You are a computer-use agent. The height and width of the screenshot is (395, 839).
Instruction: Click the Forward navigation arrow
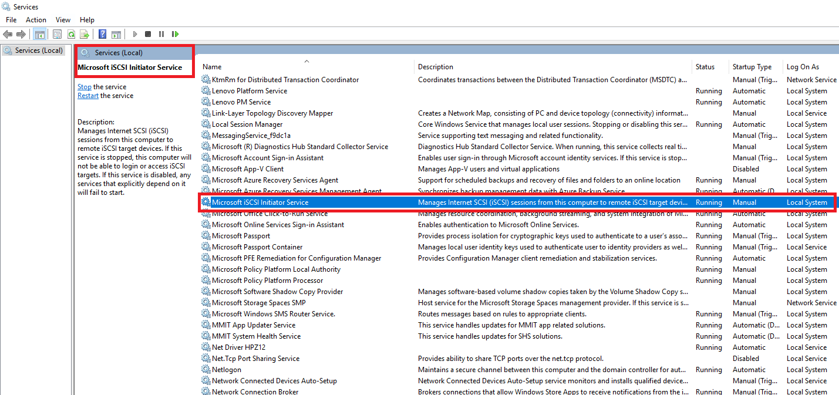pyautogui.click(x=21, y=33)
